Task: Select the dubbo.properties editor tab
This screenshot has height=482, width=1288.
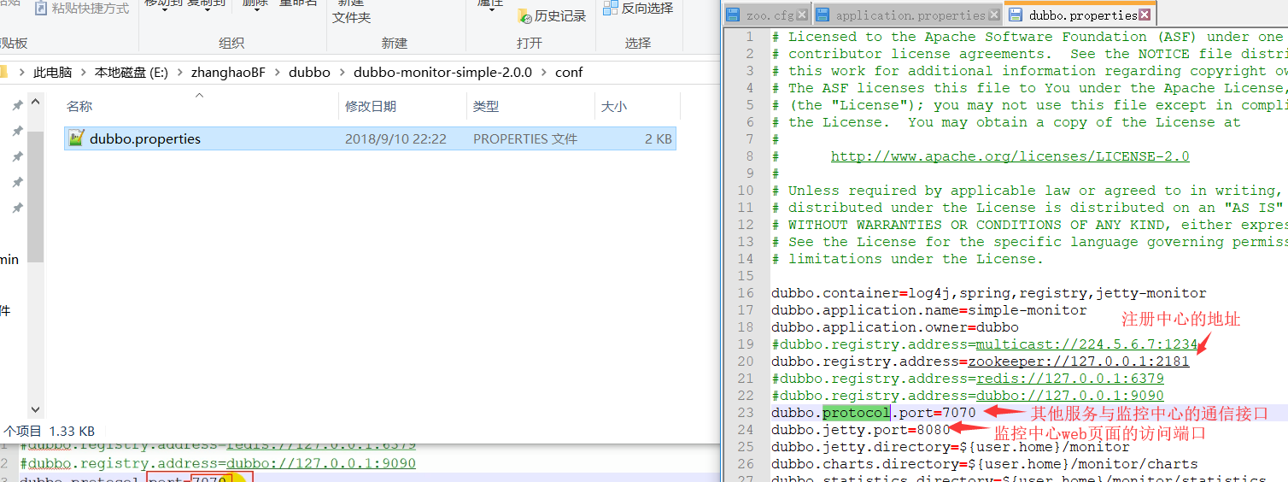Action: pos(1080,15)
